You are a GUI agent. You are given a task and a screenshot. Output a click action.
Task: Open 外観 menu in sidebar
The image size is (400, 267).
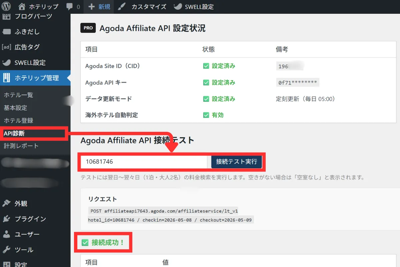click(21, 204)
